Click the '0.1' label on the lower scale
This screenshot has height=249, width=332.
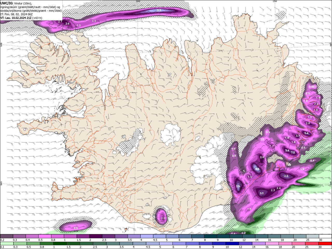pos(2,247)
